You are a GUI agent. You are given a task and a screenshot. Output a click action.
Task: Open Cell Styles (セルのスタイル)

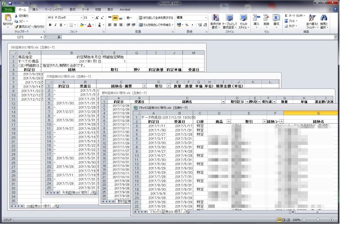pos(243,22)
